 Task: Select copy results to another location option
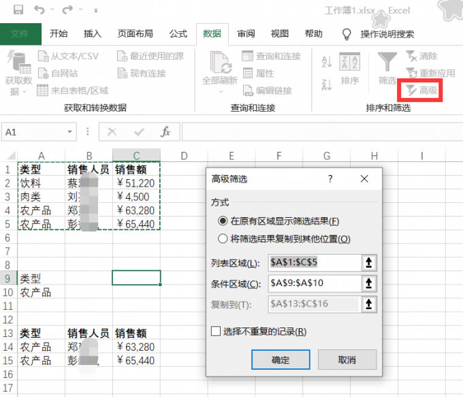pos(222,239)
